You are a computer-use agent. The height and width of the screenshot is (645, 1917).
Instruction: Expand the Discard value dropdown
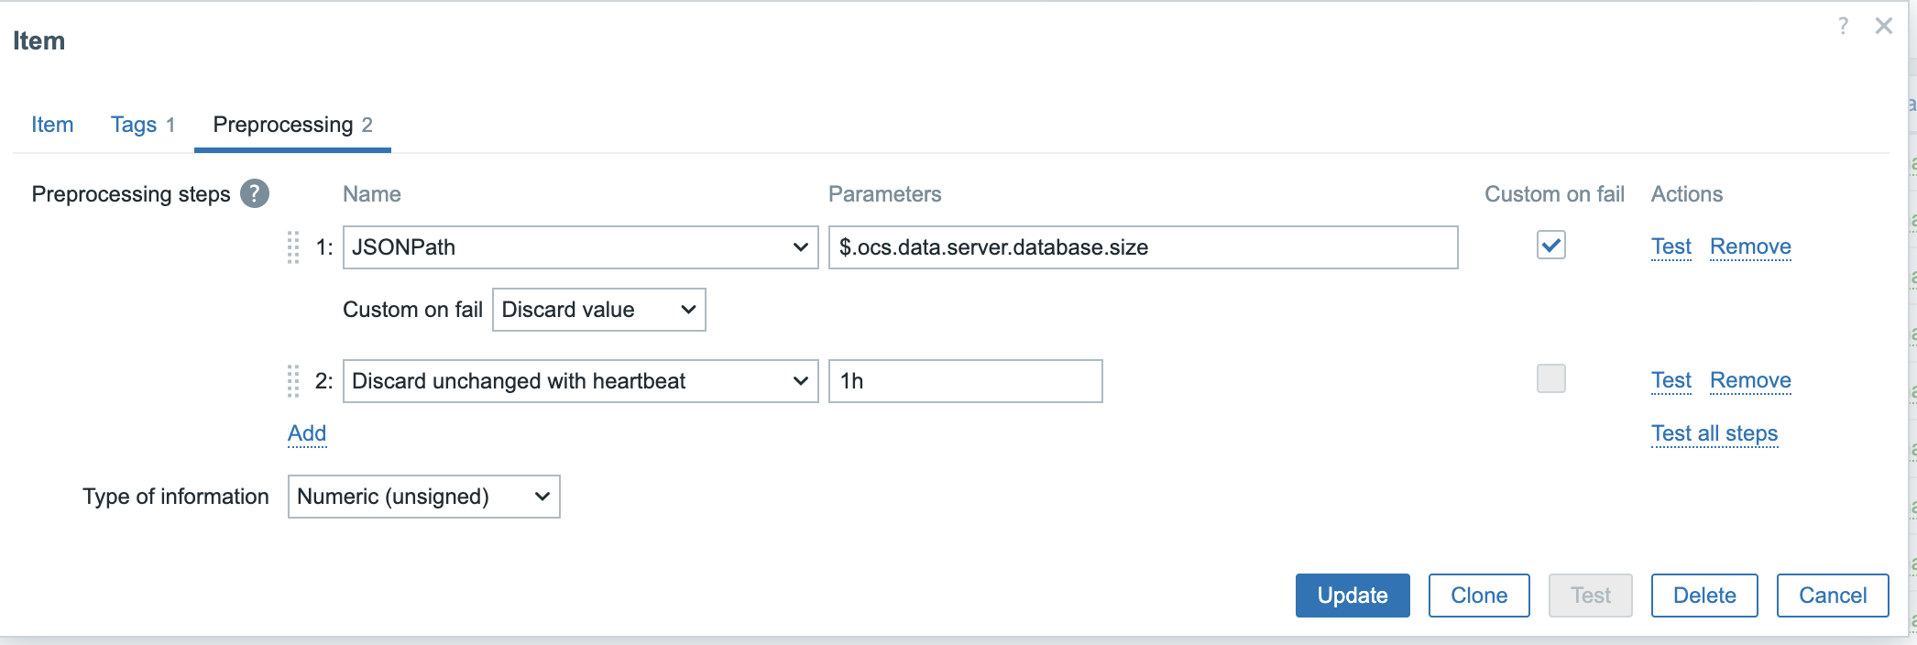pos(598,310)
